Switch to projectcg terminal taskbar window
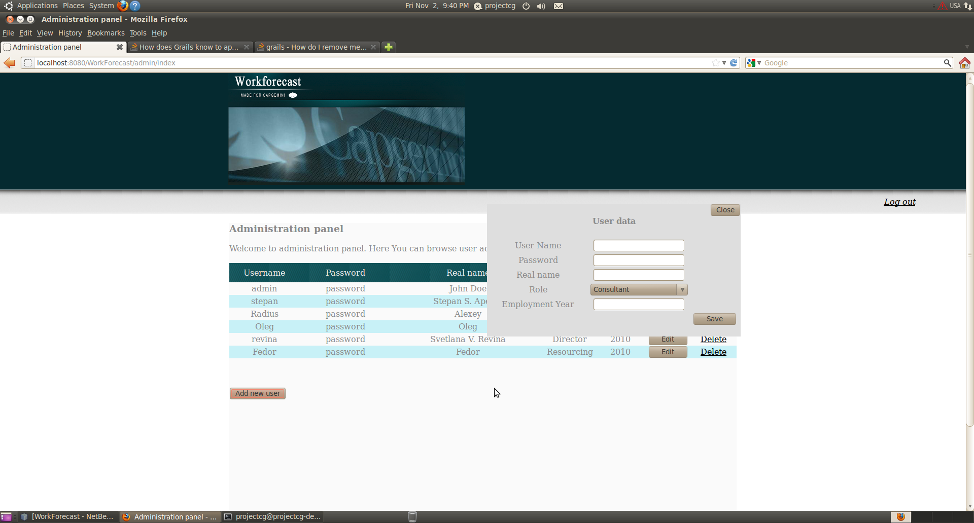 [272, 517]
